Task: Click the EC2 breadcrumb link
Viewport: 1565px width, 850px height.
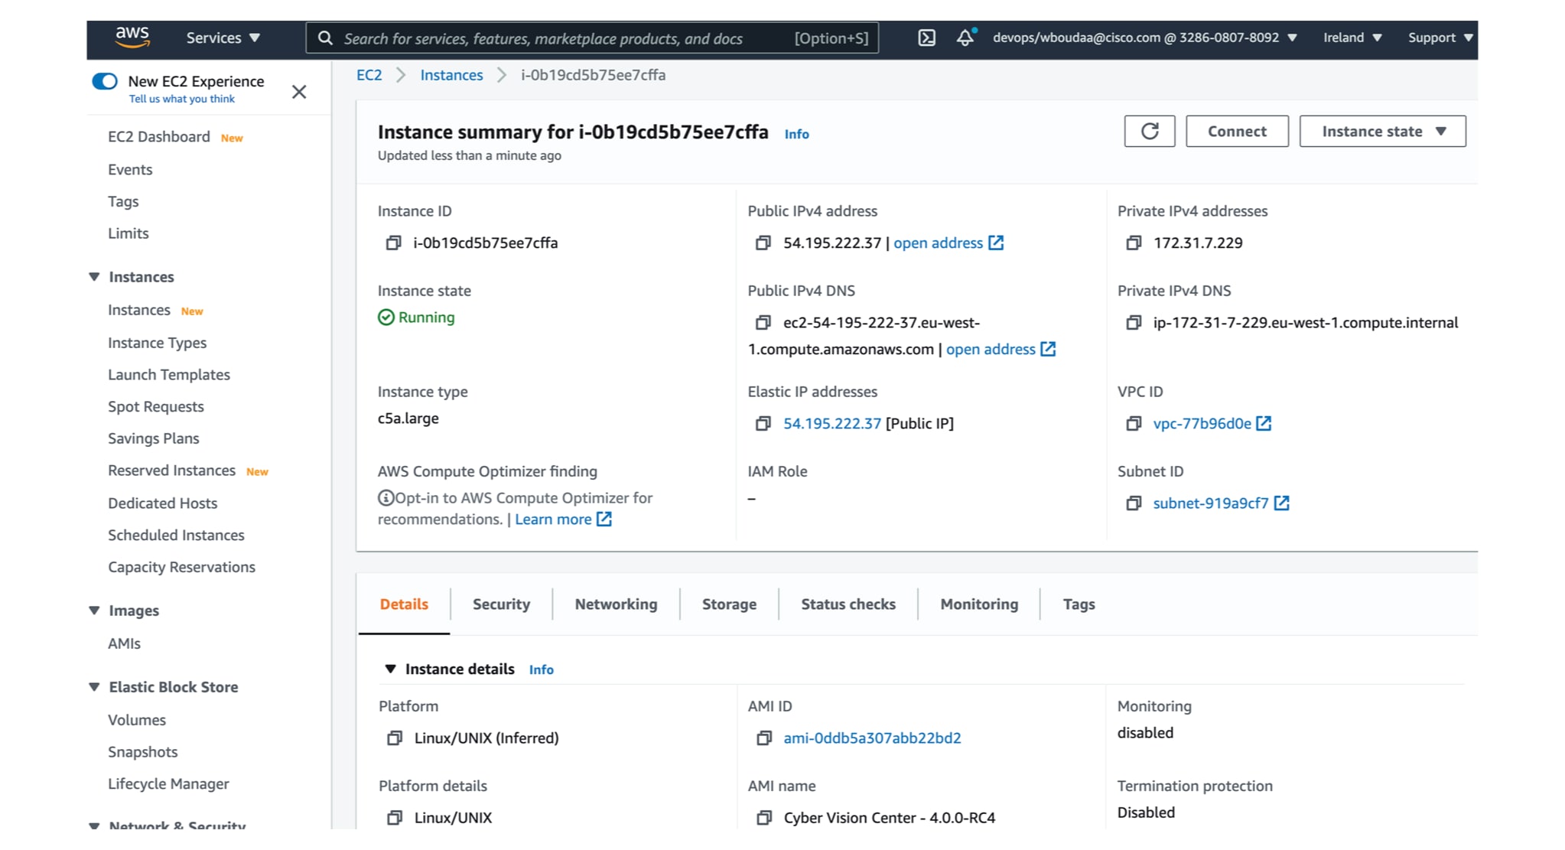Action: (369, 75)
